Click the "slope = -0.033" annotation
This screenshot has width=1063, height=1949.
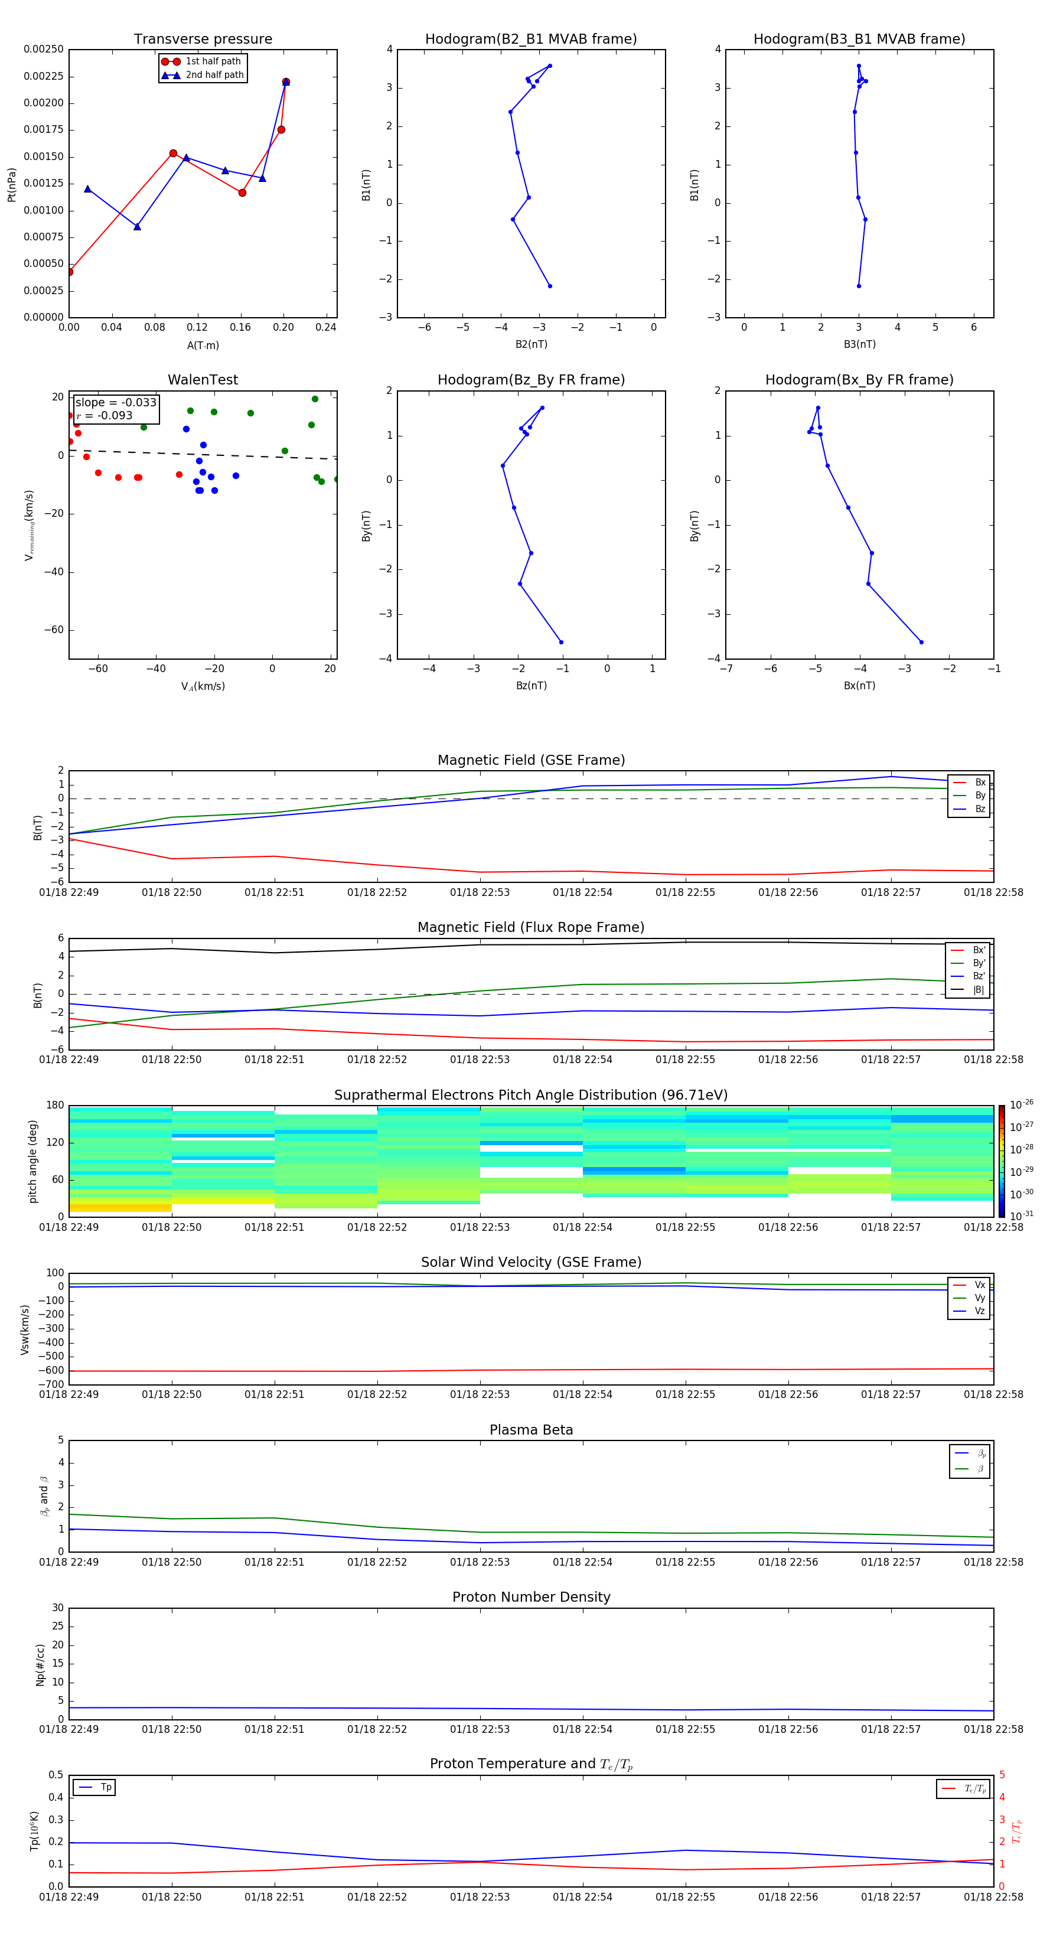(116, 403)
